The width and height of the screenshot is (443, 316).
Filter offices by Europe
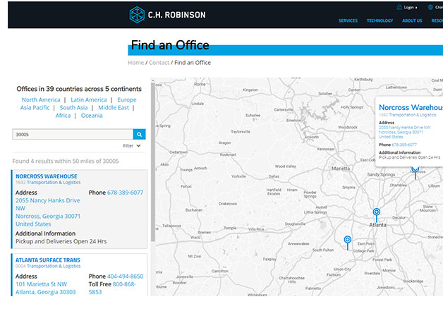click(127, 99)
